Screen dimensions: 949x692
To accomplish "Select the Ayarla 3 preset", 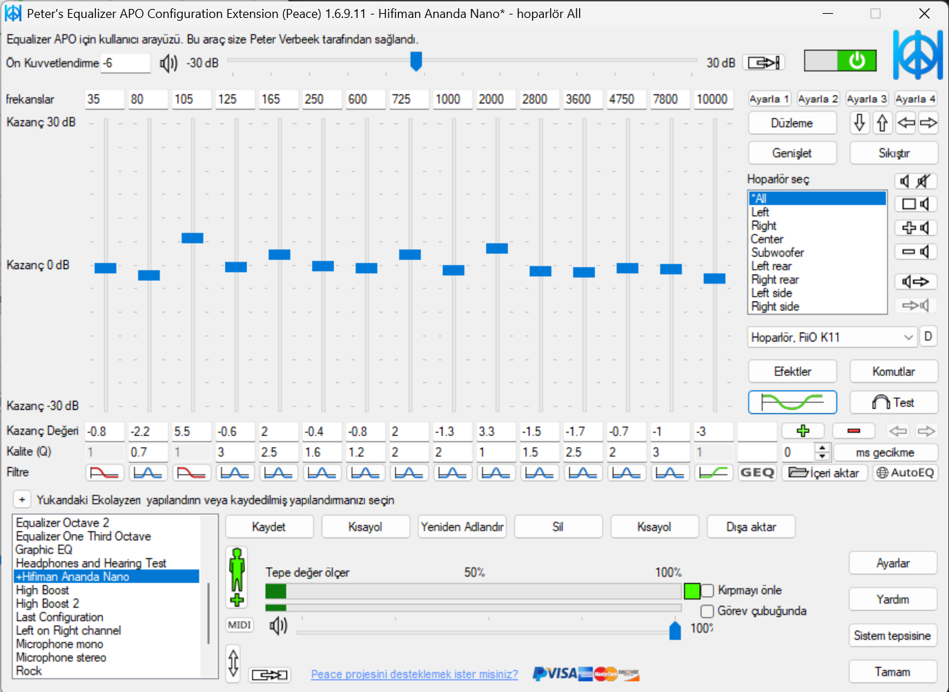I will click(867, 99).
